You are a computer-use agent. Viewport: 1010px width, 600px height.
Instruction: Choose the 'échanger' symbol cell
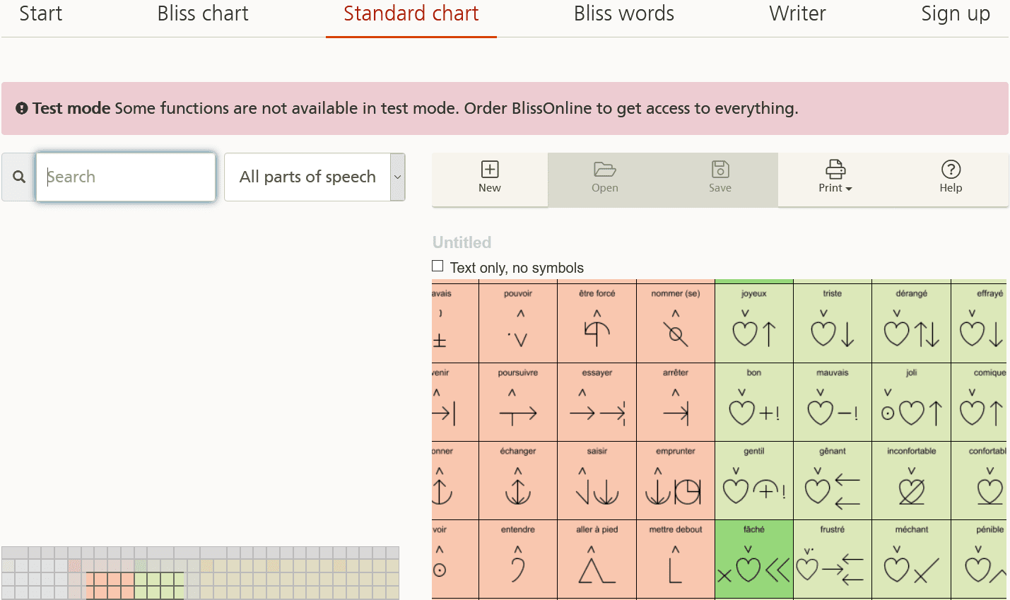[x=518, y=481]
